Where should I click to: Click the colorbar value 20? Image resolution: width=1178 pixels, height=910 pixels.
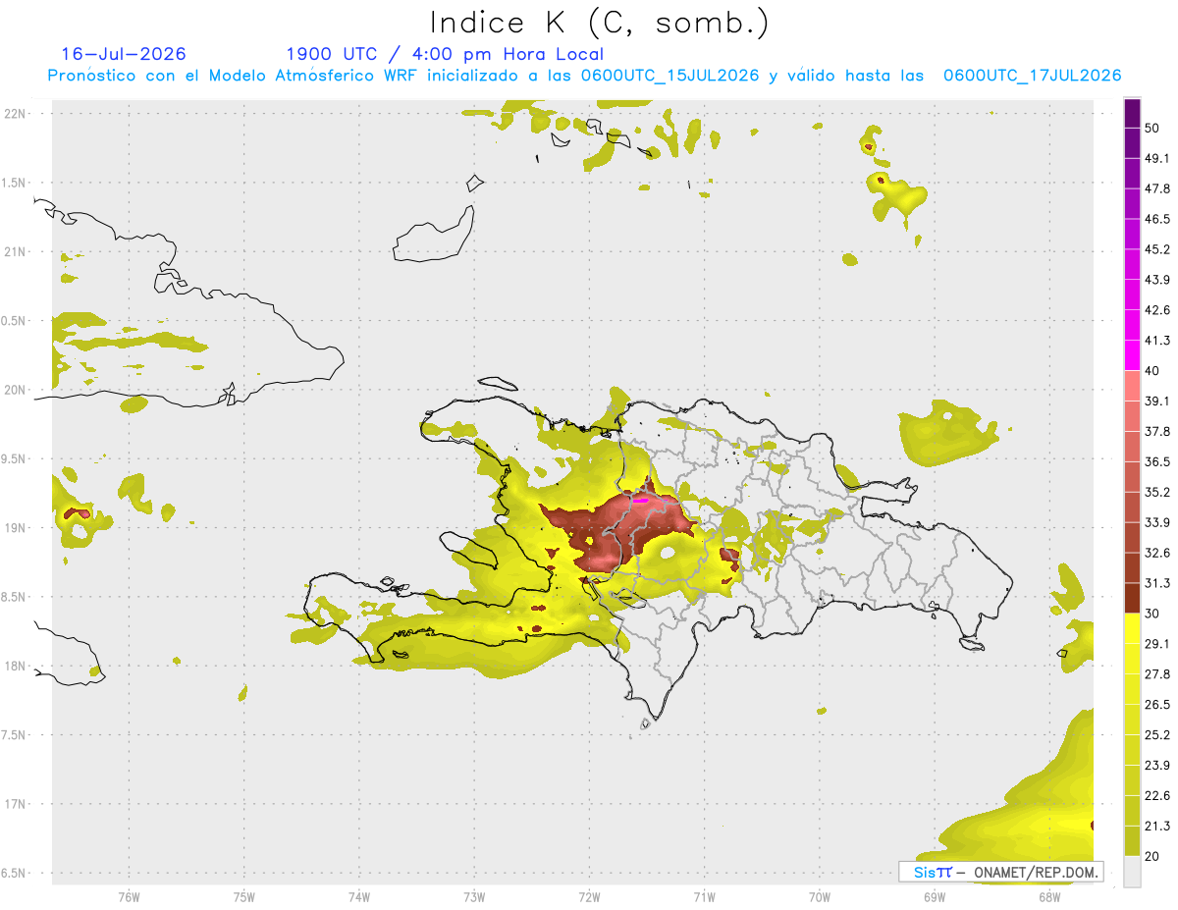pyautogui.click(x=1151, y=856)
